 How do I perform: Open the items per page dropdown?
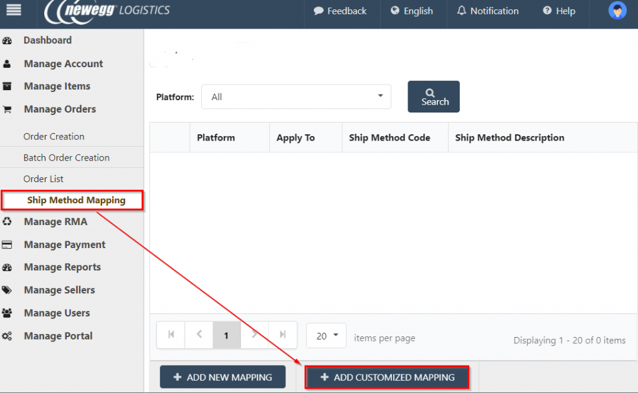[326, 335]
